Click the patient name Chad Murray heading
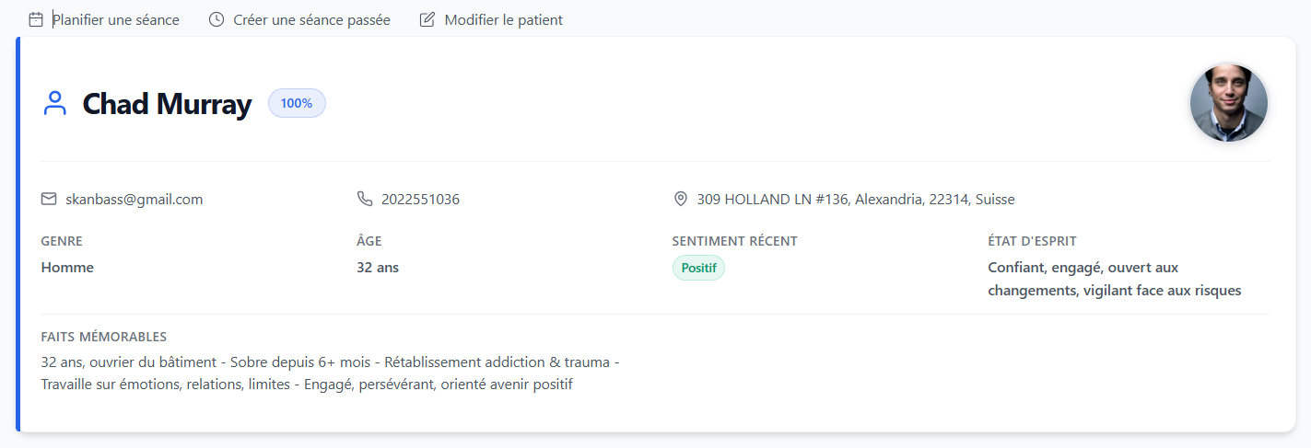 [167, 104]
